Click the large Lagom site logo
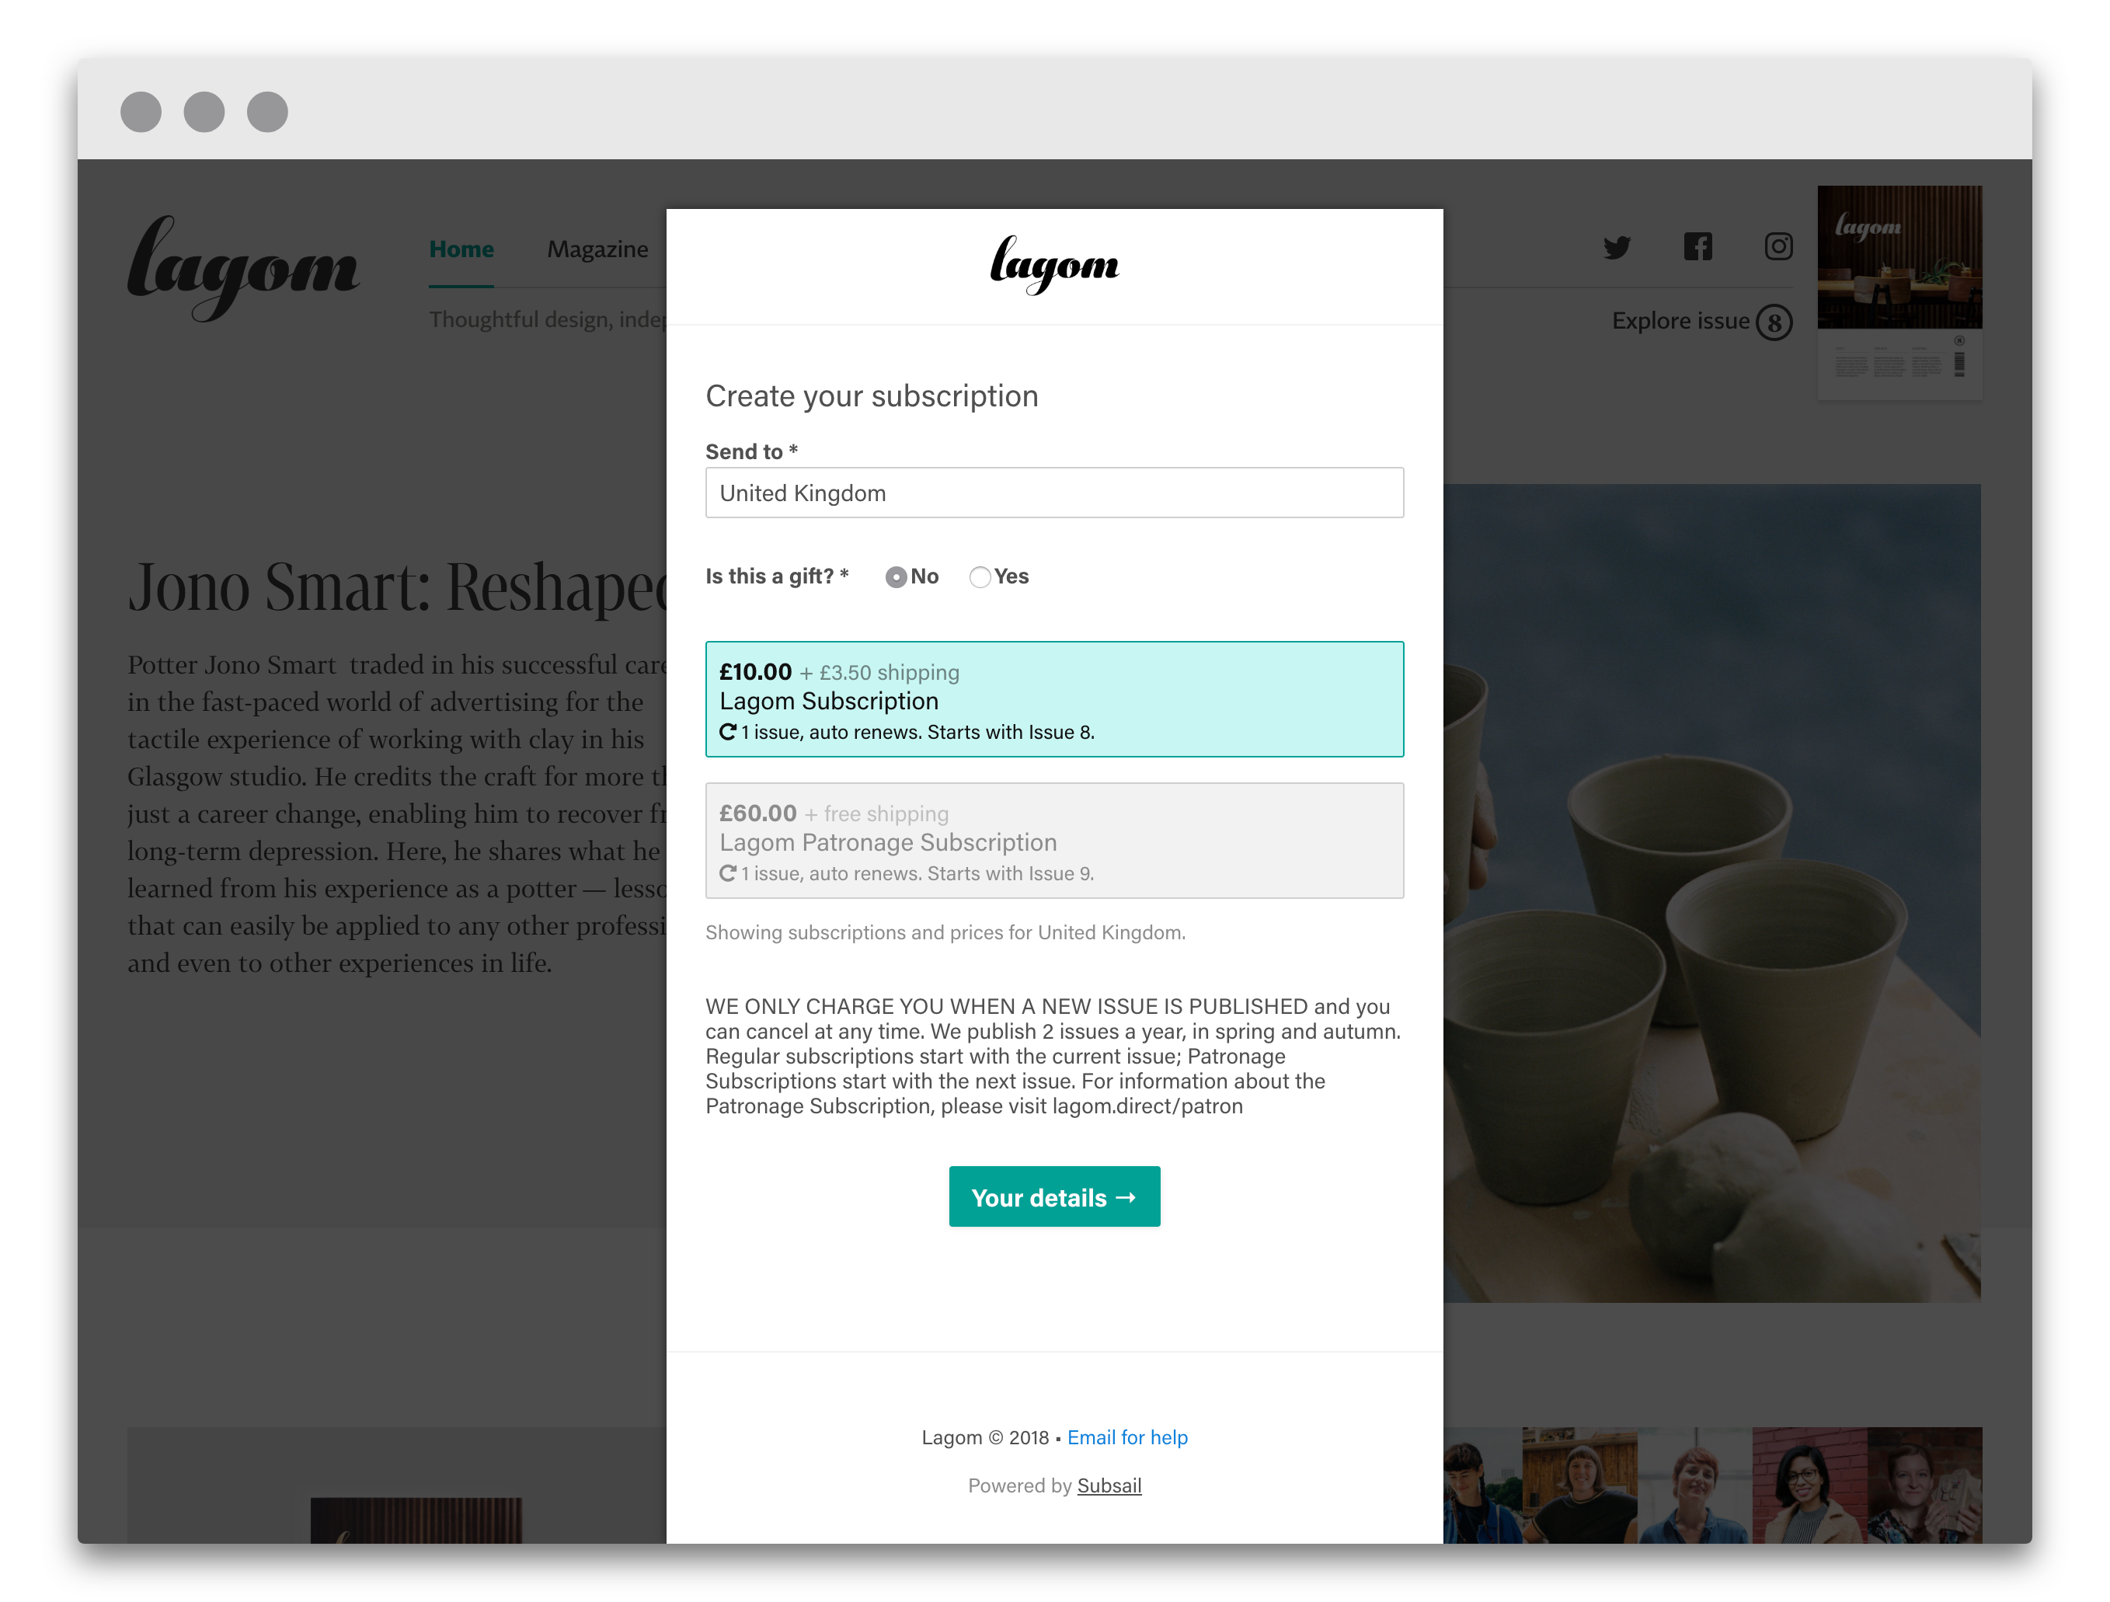This screenshot has width=2110, height=1602. [x=243, y=268]
